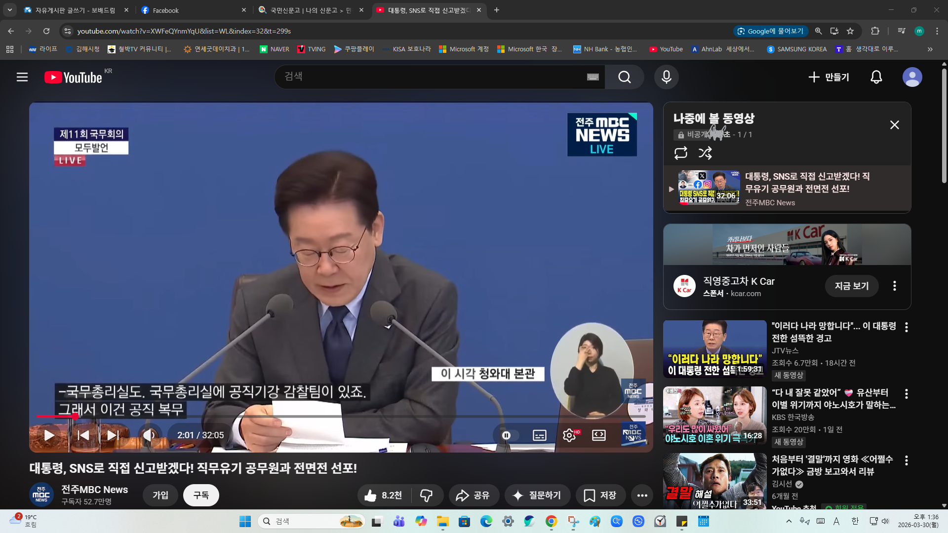Open the KBS 야노시호 video thumbnail

[x=714, y=416]
